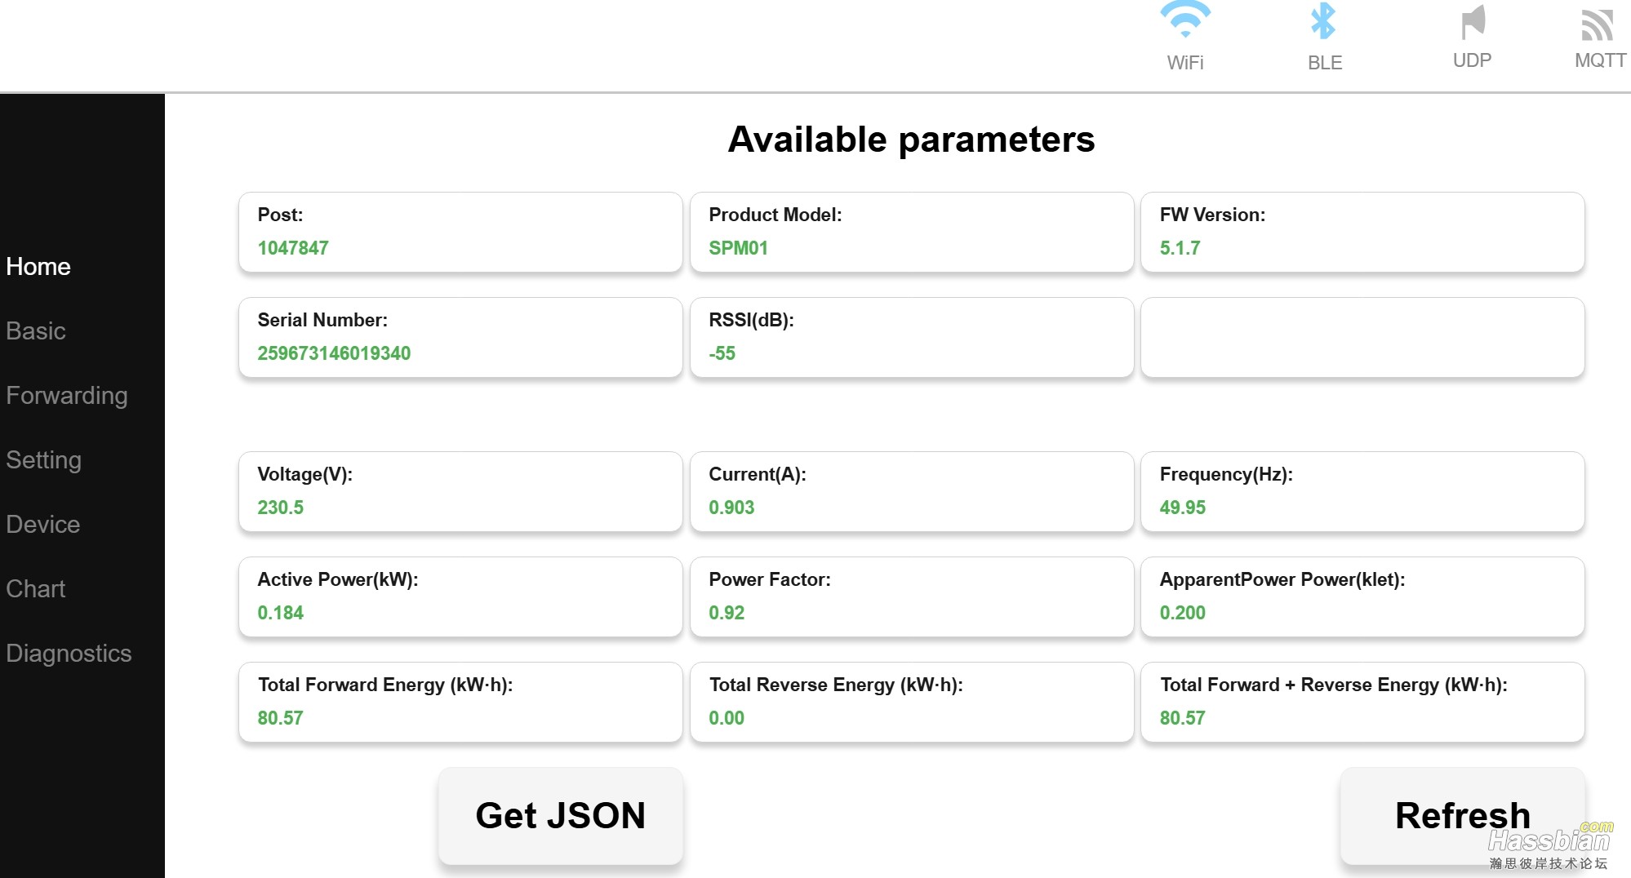This screenshot has width=1631, height=878.
Task: Select the Serial Number value
Action: (x=334, y=353)
